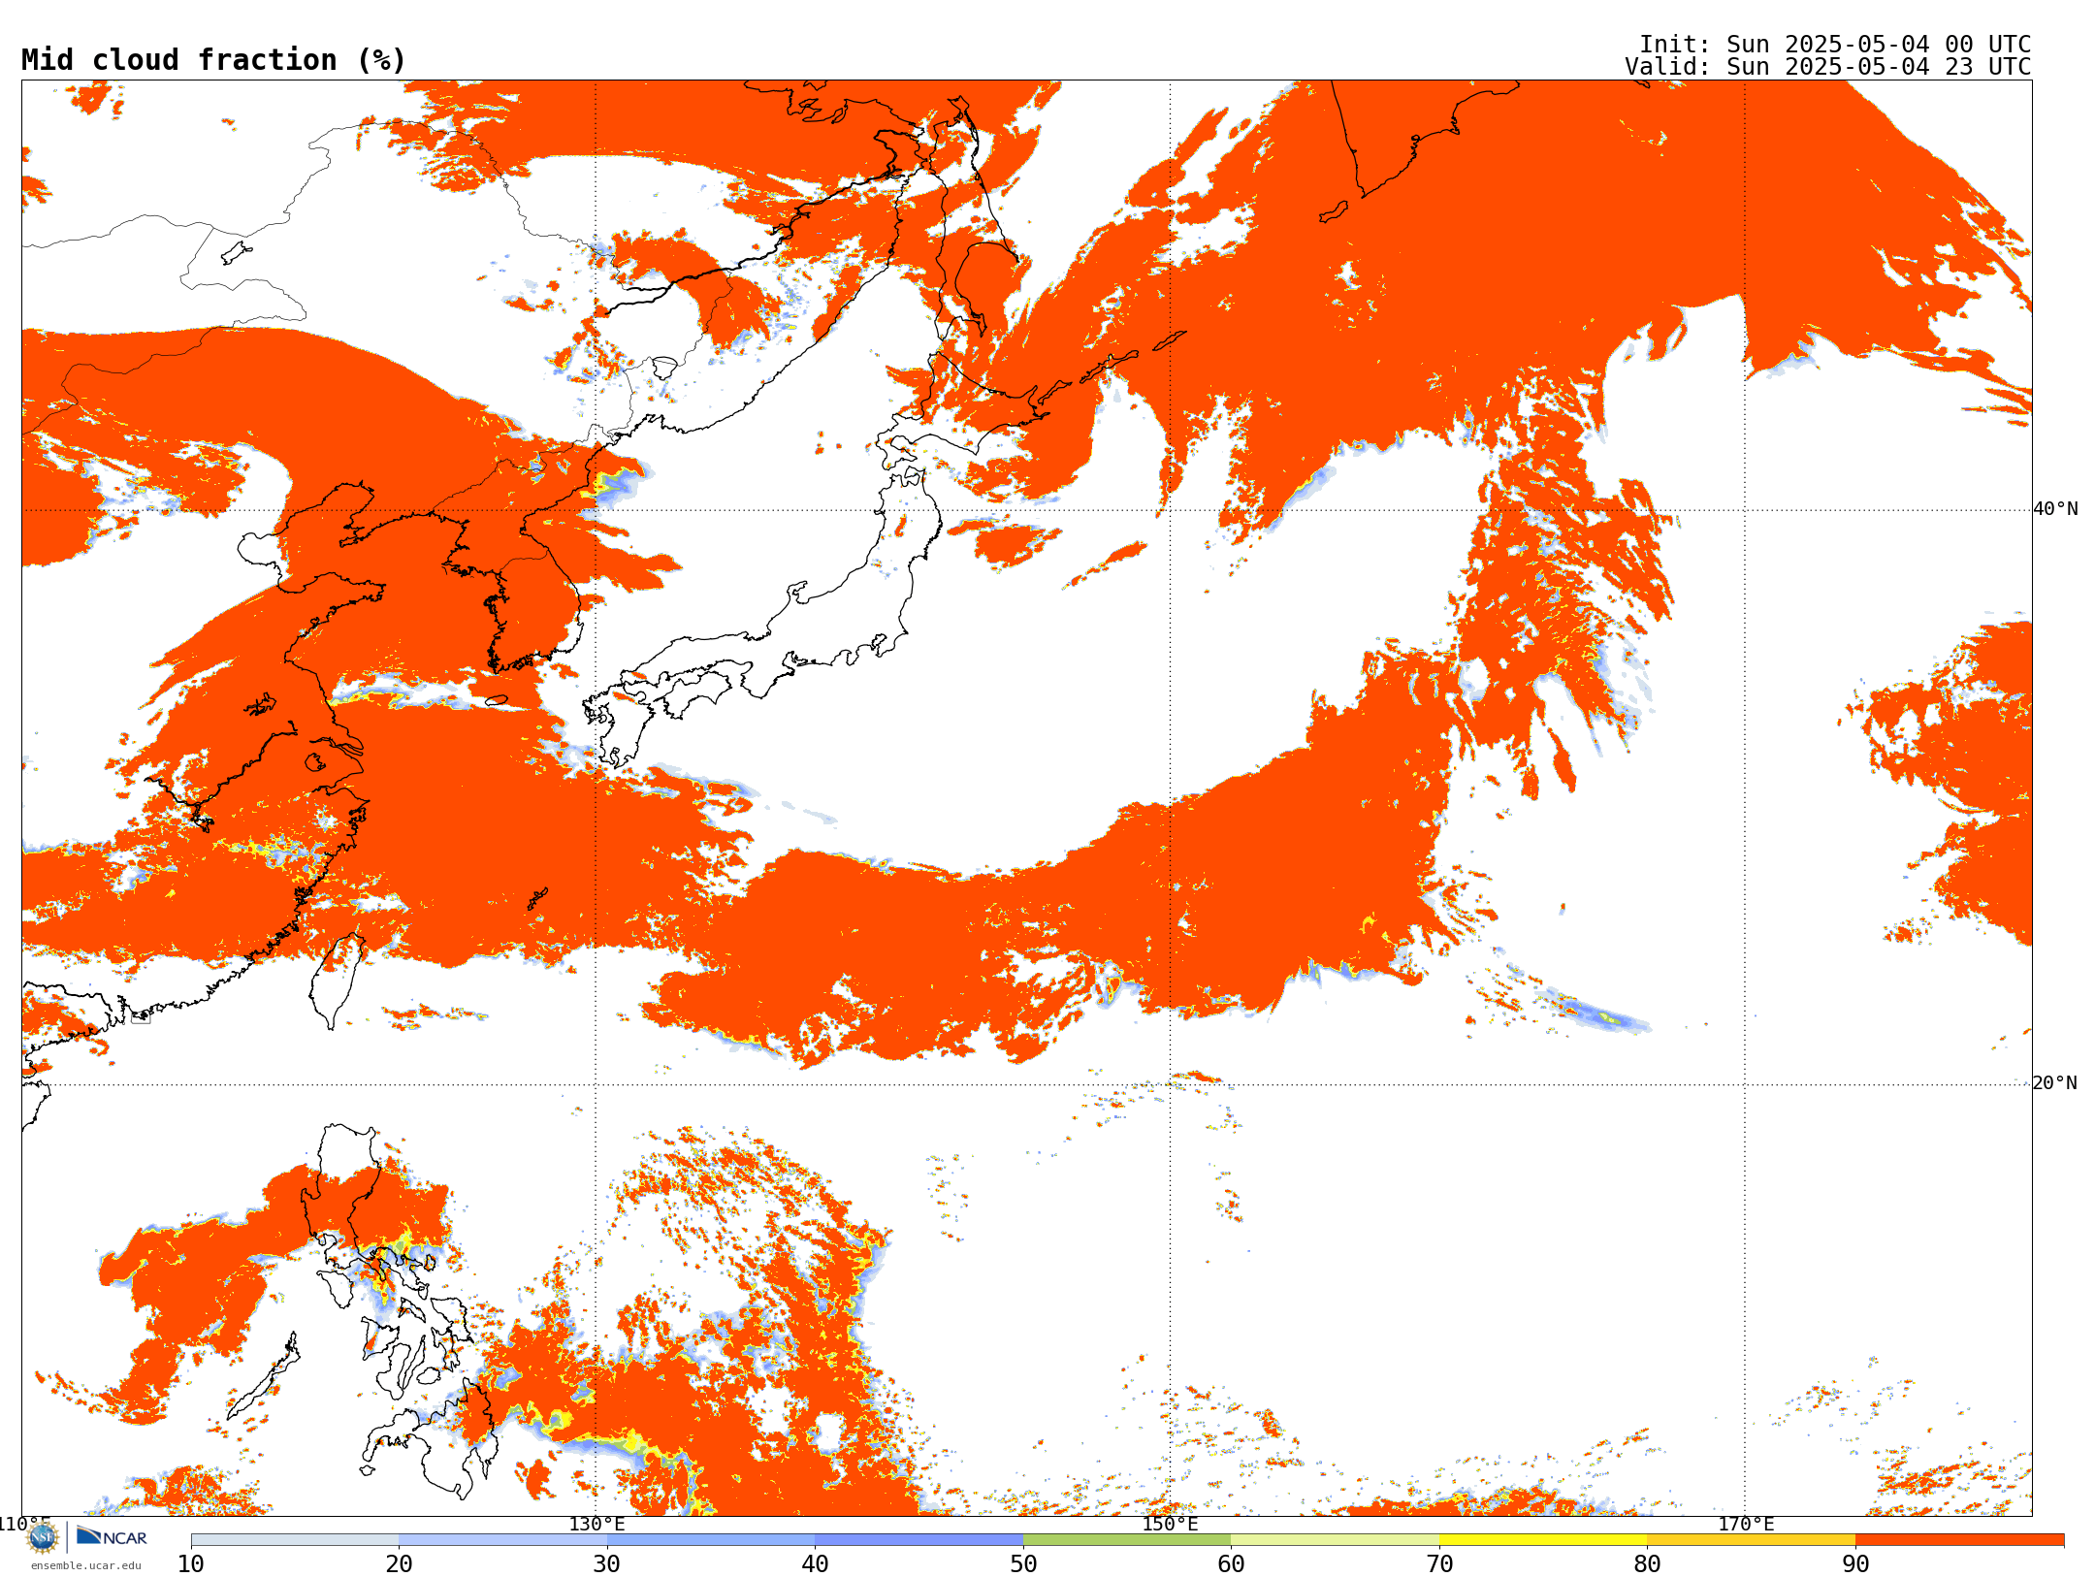This screenshot has height=1577, width=2095.
Task: Click the 10-20 pale gray colorbar segment
Action: click(295, 1540)
